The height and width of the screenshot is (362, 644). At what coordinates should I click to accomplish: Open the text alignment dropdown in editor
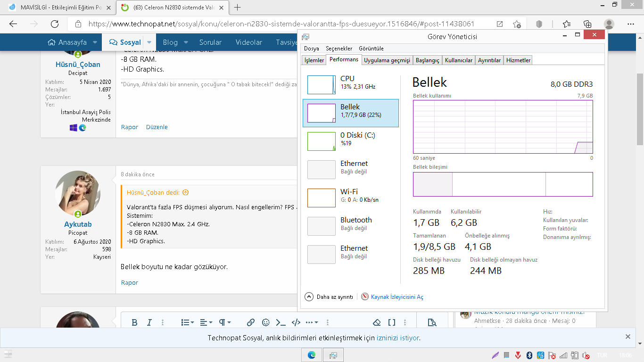(x=206, y=322)
